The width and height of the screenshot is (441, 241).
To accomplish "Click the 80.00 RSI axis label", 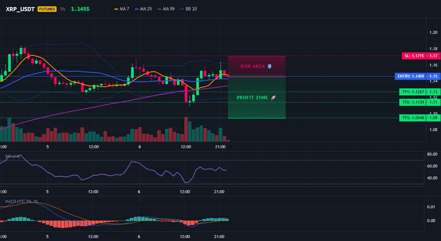I will [432, 154].
